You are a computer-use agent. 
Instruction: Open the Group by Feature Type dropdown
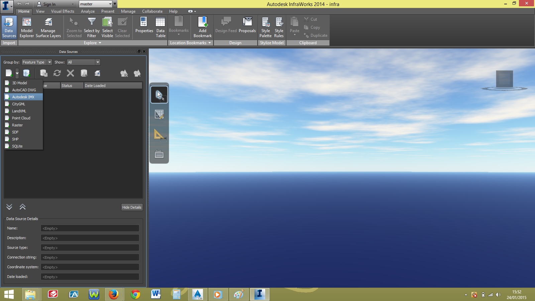37,62
